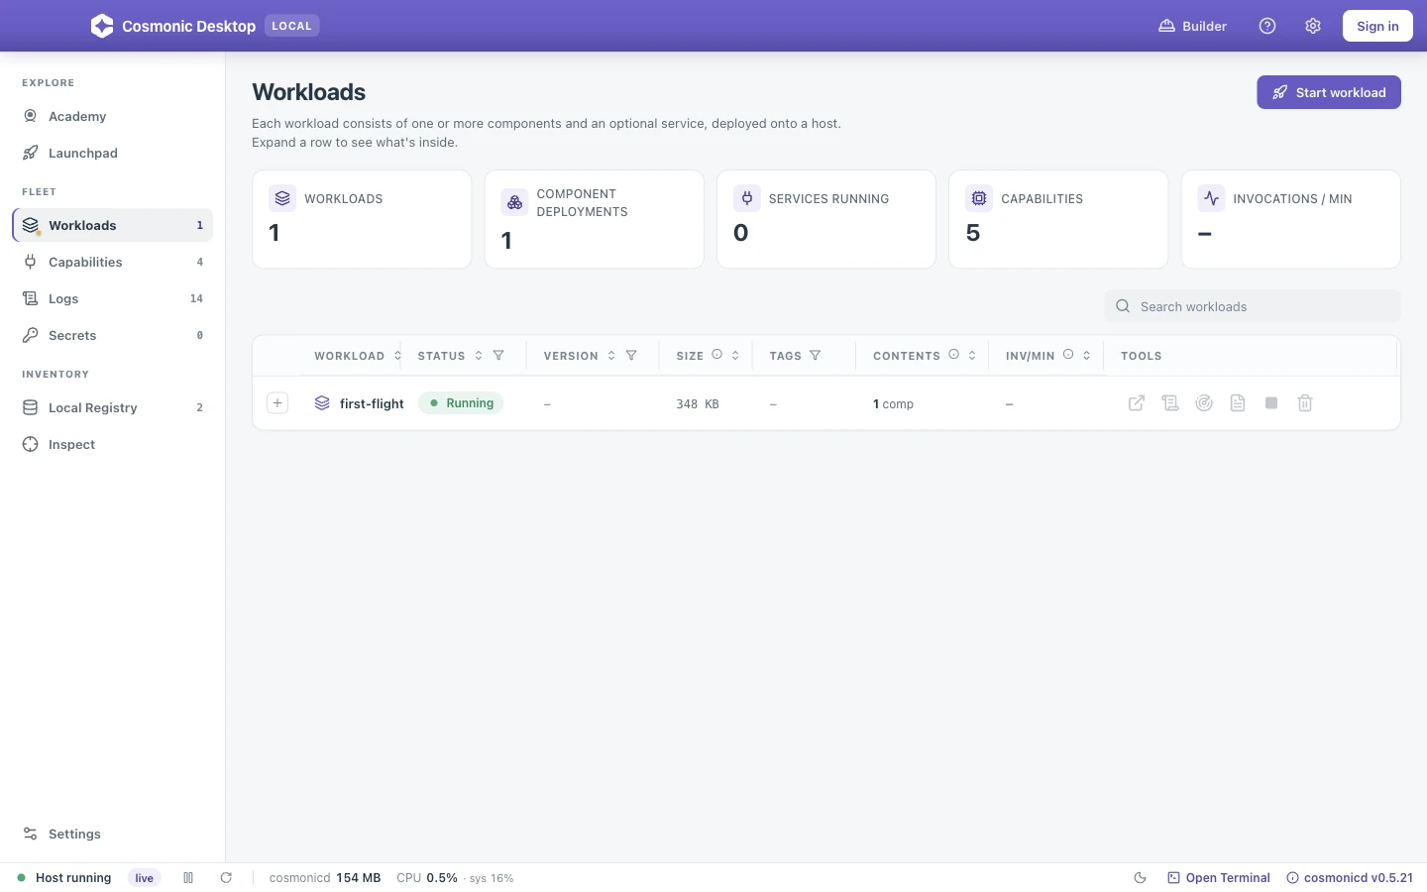This screenshot has width=1427, height=892.
Task: Click the 348 KB size cell
Action: [x=698, y=404]
